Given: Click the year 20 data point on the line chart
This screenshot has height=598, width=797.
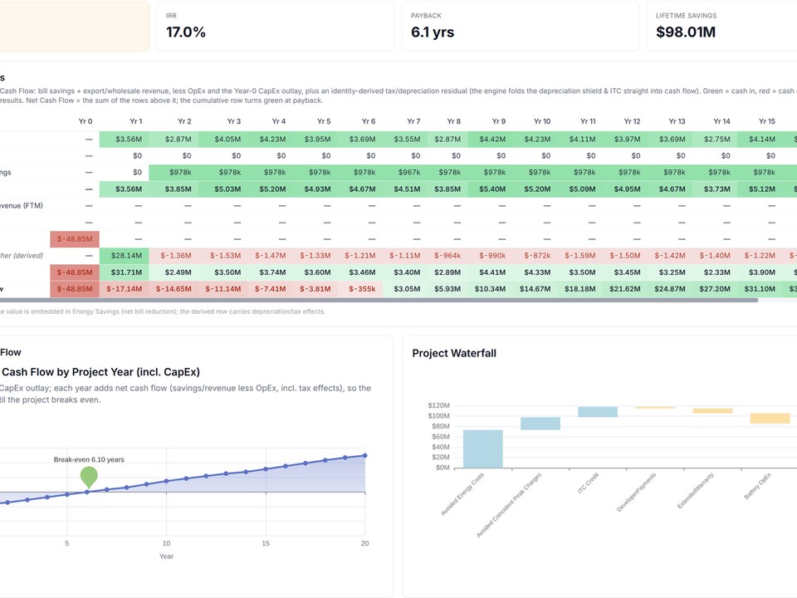Looking at the screenshot, I should pyautogui.click(x=365, y=456).
